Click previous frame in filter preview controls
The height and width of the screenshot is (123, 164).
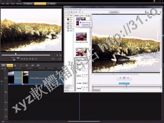pos(120,78)
